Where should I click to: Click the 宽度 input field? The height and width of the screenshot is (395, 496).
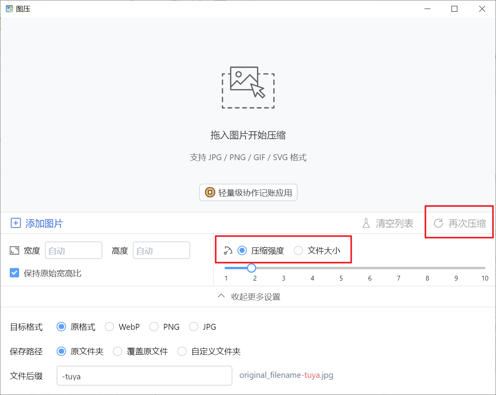click(x=73, y=250)
